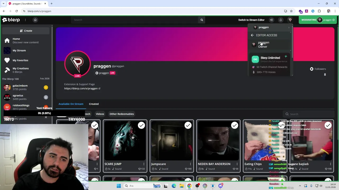339x190 pixels.
Task: Click the My Favorites heart icon
Action: pyautogui.click(x=7, y=60)
